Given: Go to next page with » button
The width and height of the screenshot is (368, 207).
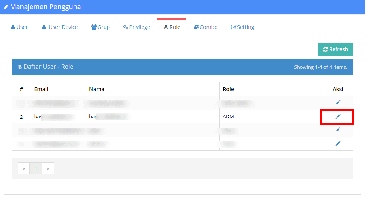Looking at the screenshot, I should (48, 168).
